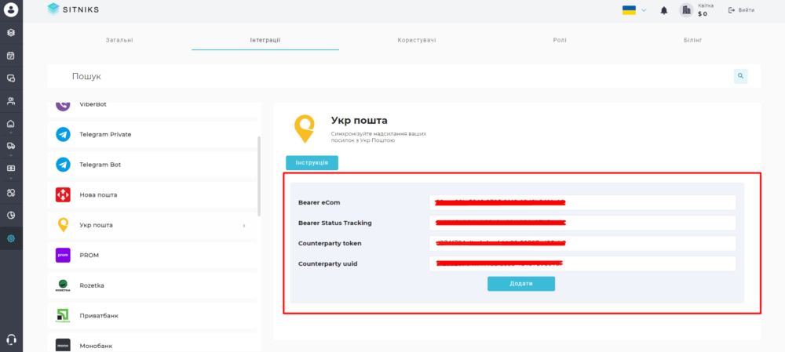785x352 pixels.
Task: Open the chat messages sidebar icon
Action: pos(11,78)
